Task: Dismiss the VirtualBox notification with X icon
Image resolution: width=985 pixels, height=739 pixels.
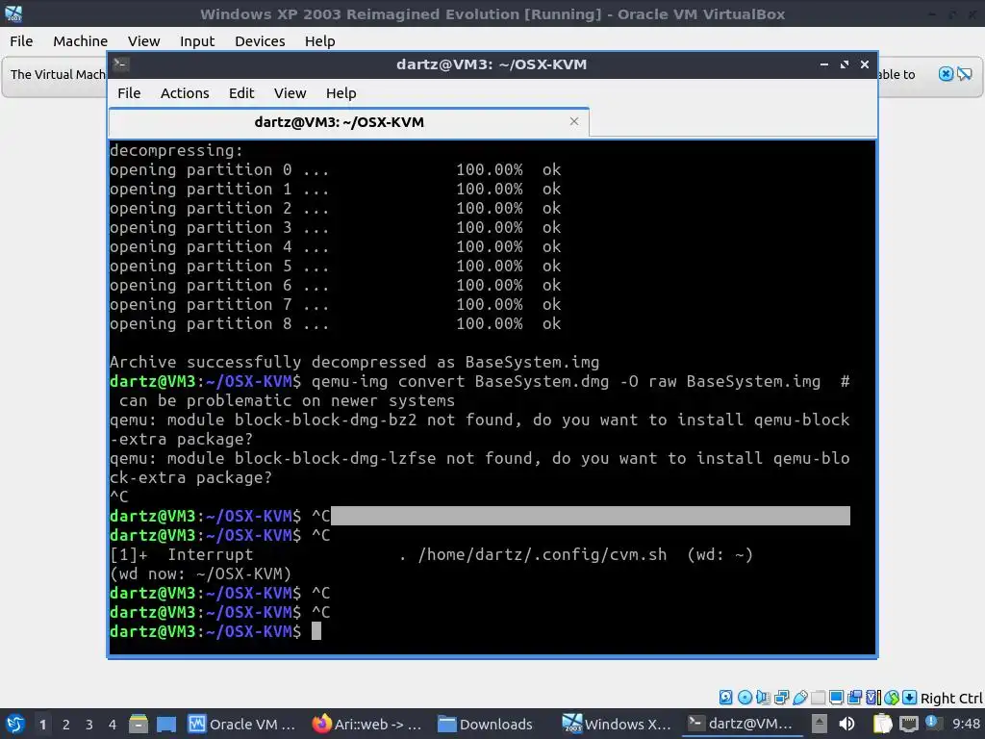Action: (946, 74)
